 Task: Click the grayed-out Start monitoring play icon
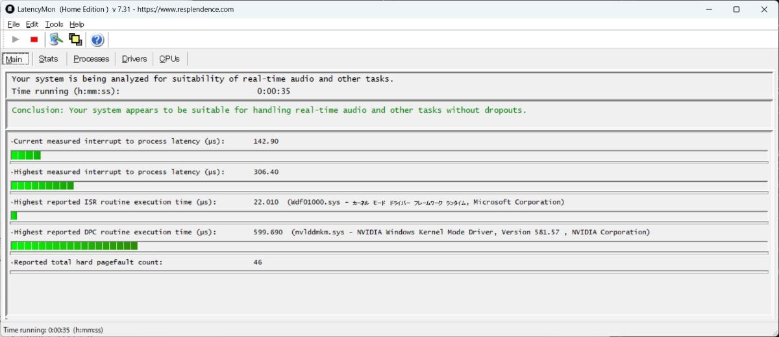click(x=16, y=40)
